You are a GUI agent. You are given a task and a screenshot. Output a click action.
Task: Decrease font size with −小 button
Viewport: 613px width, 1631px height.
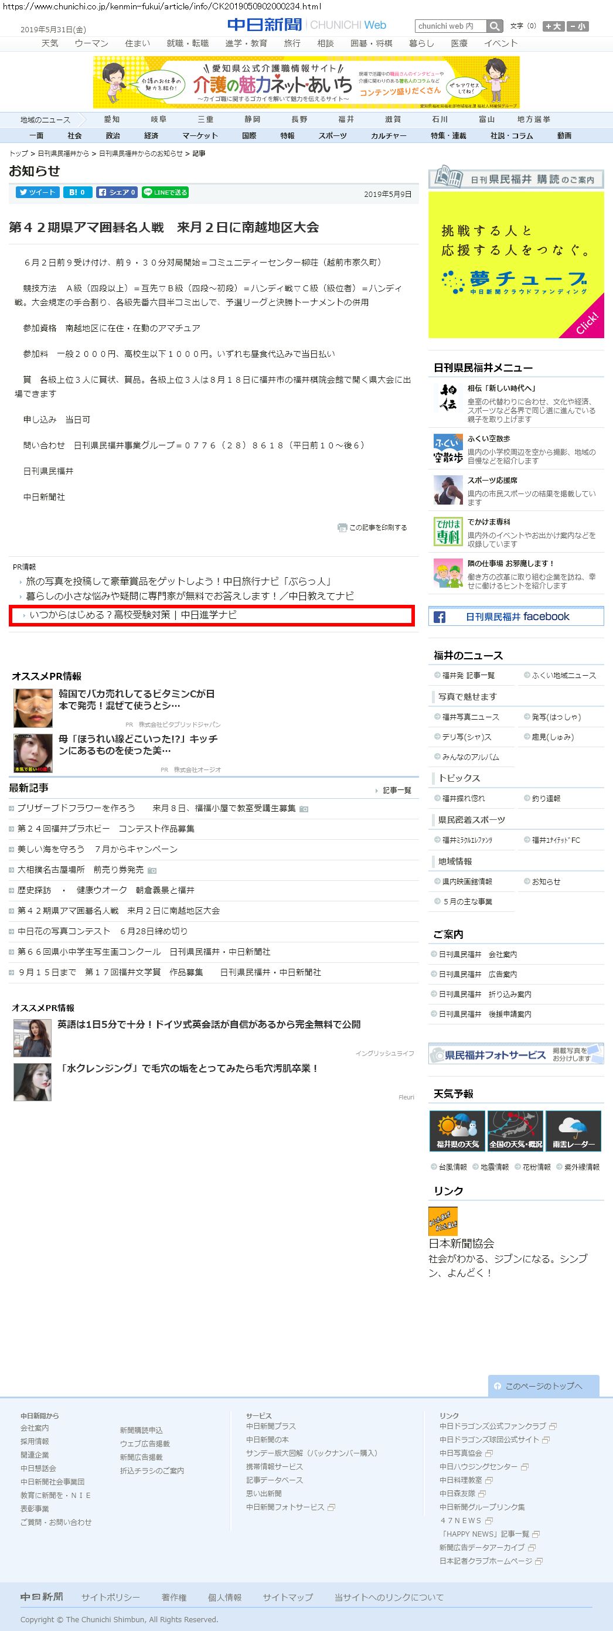577,26
